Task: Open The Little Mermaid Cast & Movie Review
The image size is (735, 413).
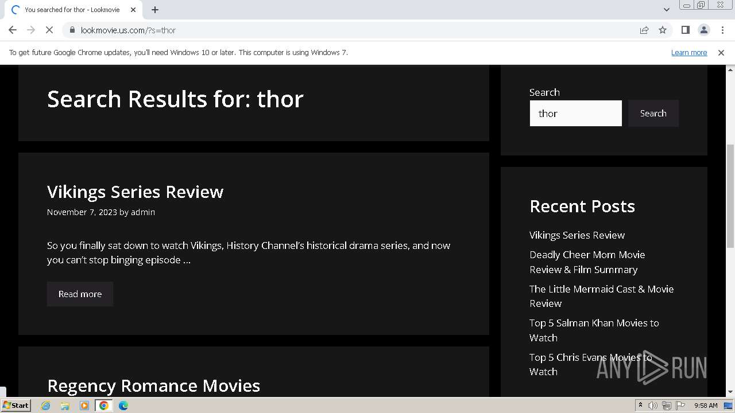Action: point(601,296)
